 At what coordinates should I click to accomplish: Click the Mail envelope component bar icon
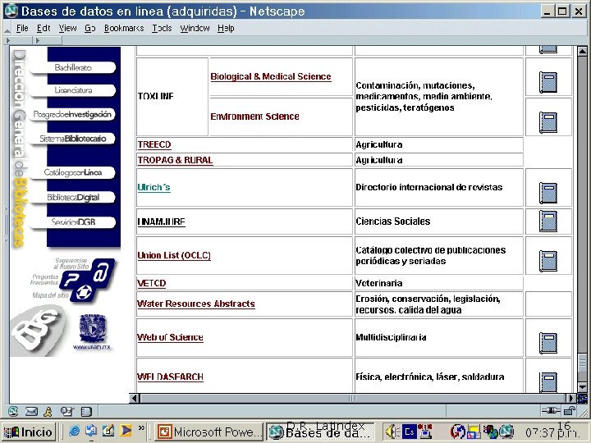point(31,411)
